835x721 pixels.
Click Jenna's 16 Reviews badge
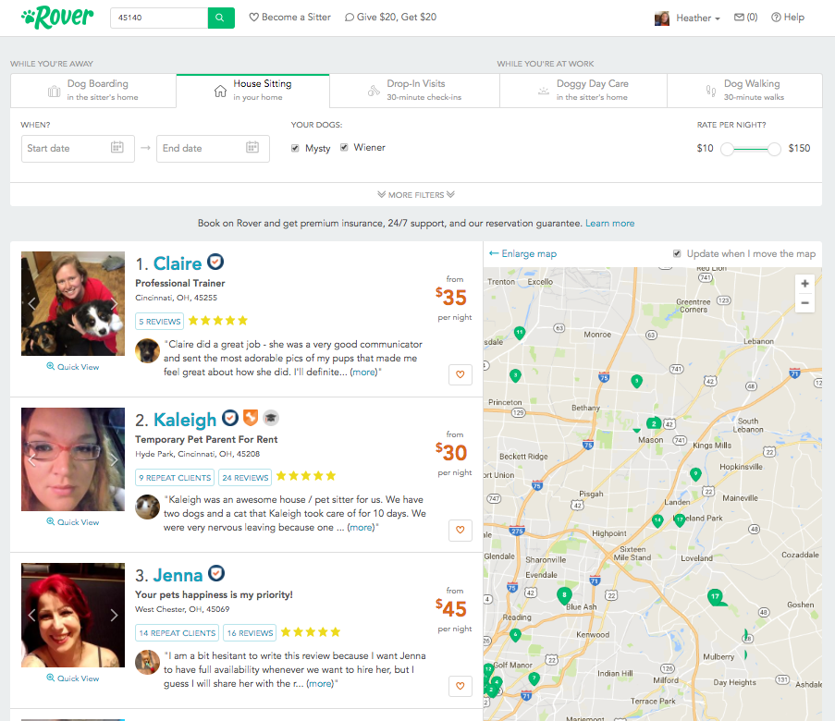250,633
